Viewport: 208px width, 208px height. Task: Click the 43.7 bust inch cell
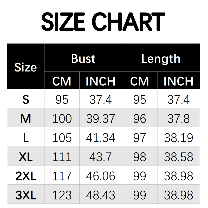coord(100,157)
